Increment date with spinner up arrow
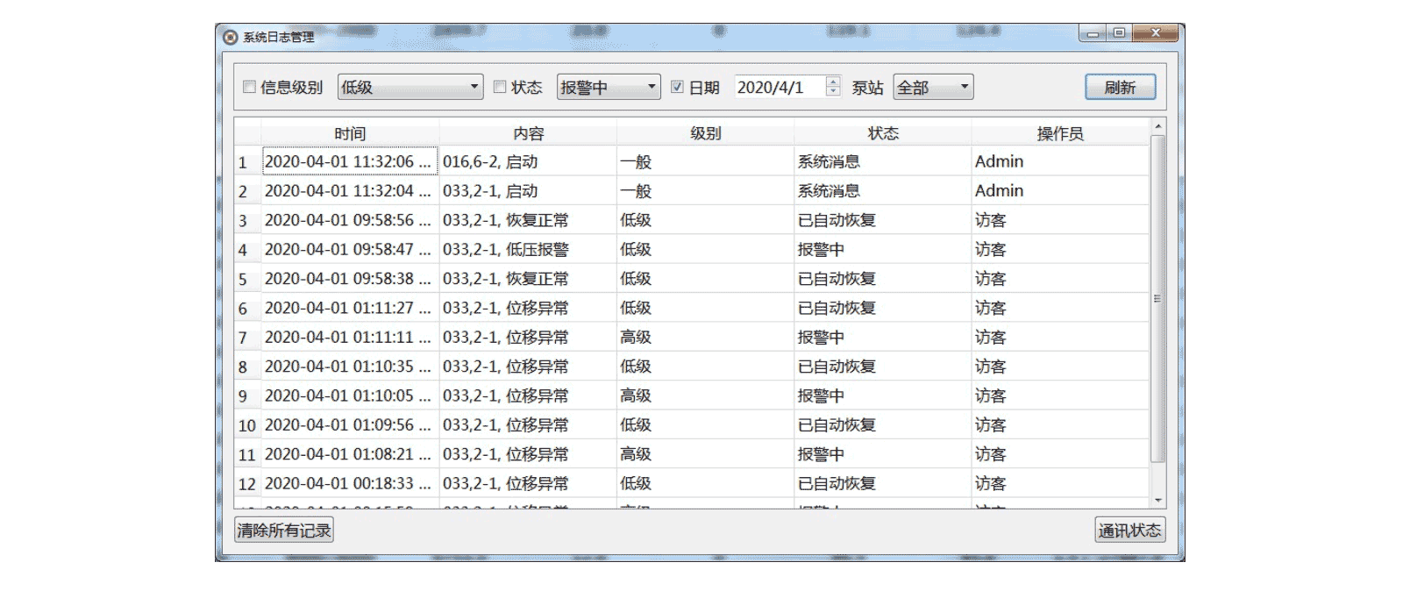The height and width of the screenshot is (591, 1403). click(x=833, y=82)
